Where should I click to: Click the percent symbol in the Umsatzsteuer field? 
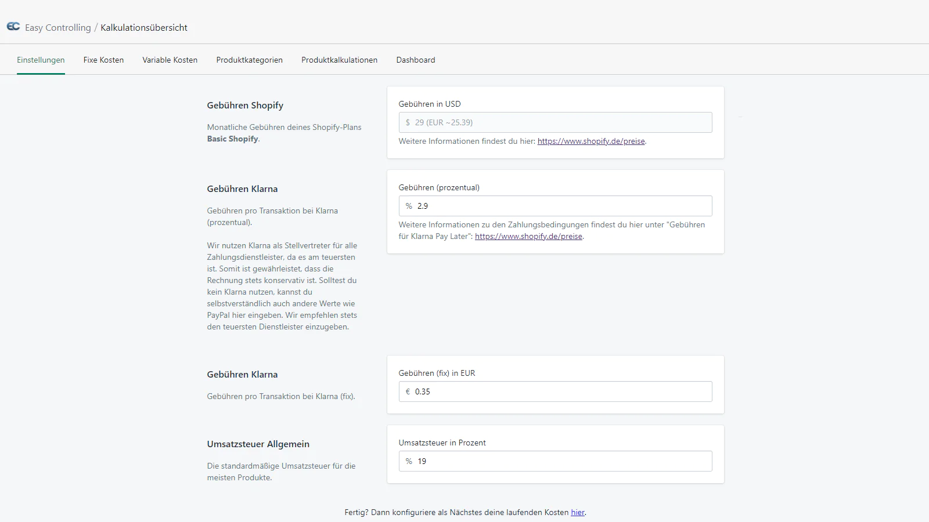(409, 461)
